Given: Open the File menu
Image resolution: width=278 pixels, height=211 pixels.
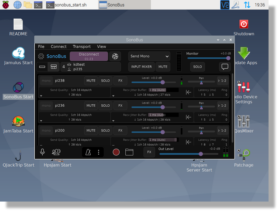Looking at the screenshot, I should tap(41, 47).
